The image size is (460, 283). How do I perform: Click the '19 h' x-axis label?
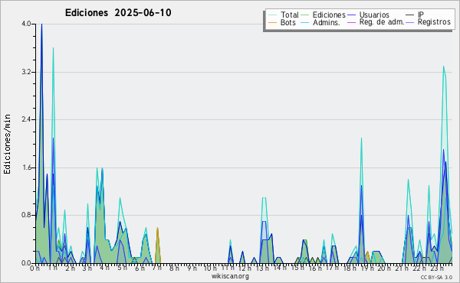click(366, 268)
